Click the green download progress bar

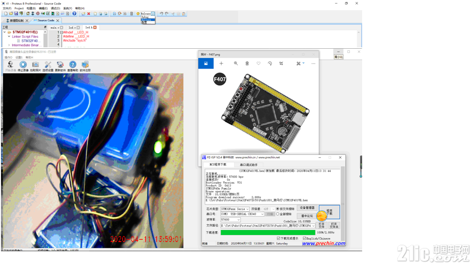click(268, 233)
